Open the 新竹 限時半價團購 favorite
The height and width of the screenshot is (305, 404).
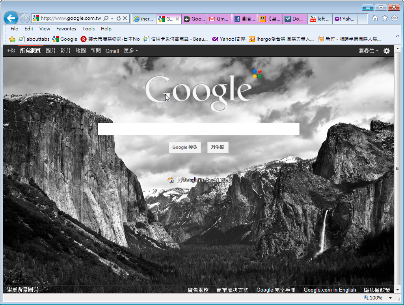pyautogui.click(x=350, y=39)
